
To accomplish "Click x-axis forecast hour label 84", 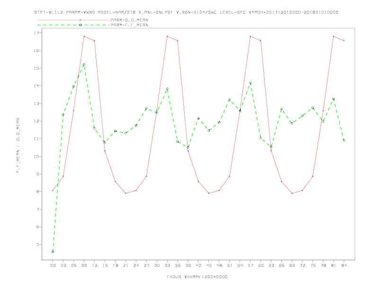I will (x=344, y=265).
